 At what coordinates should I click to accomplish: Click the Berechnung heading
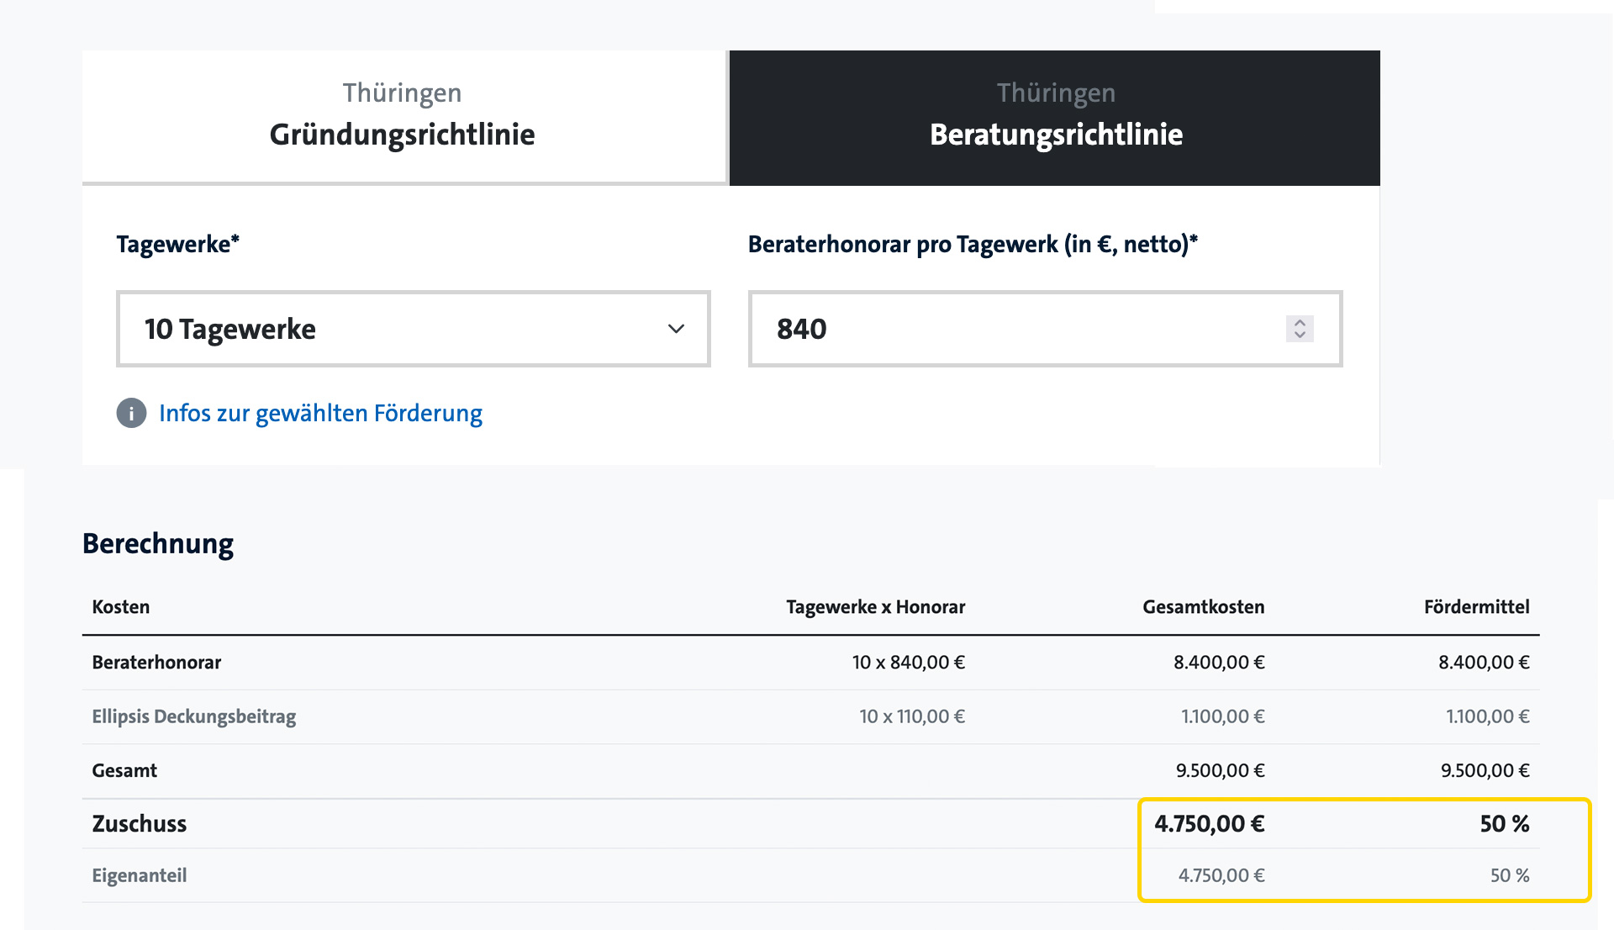tap(157, 543)
